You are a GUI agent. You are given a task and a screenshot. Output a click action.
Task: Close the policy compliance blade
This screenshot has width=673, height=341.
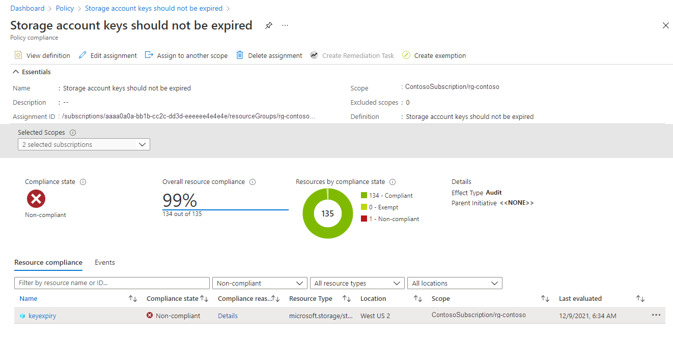[x=665, y=25]
